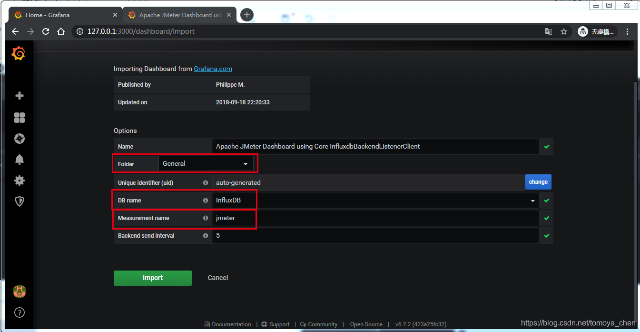Viewport: 640px width, 332px height.
Task: Click the blue change button for uid
Action: click(x=538, y=182)
